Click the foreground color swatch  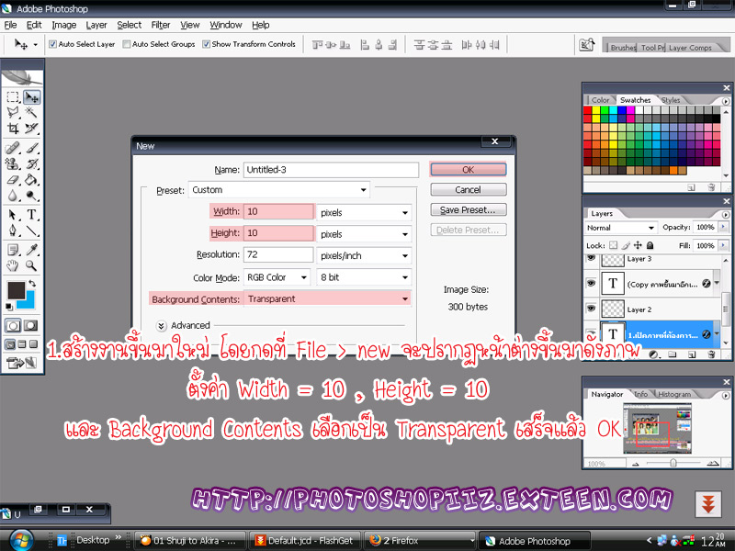16,290
